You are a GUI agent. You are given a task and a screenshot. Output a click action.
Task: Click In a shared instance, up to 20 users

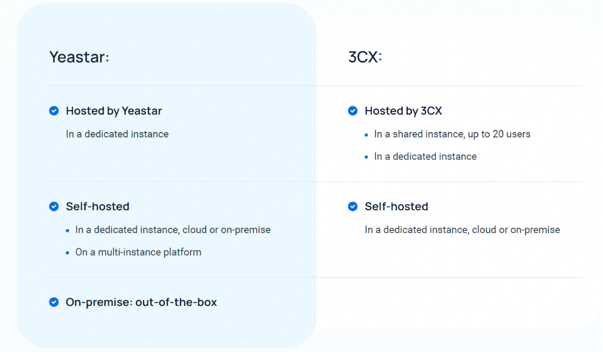(x=452, y=134)
